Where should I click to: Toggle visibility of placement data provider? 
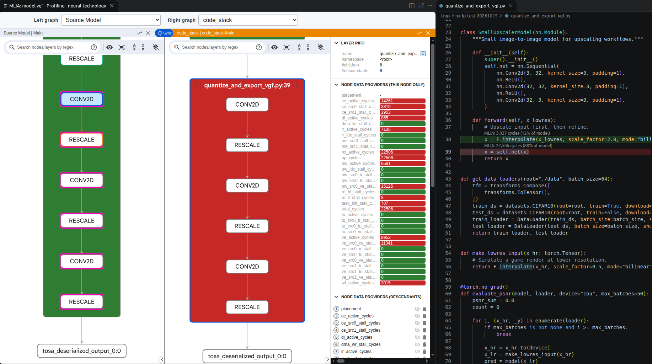coord(417,309)
